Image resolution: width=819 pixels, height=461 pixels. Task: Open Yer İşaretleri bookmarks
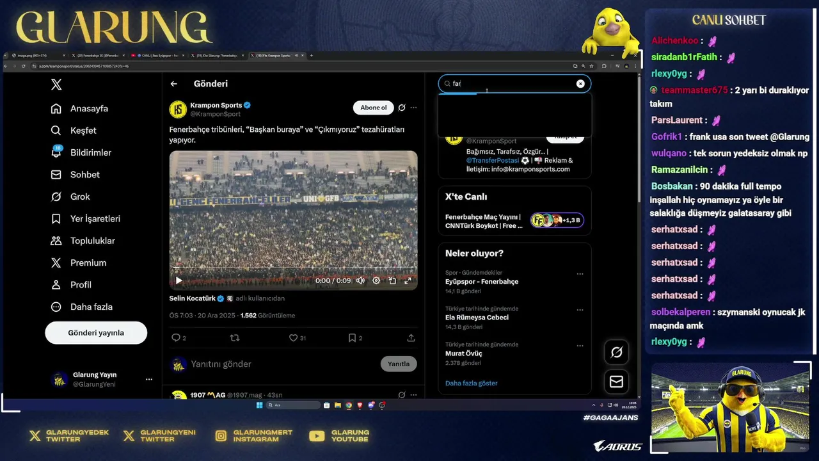coord(86,218)
